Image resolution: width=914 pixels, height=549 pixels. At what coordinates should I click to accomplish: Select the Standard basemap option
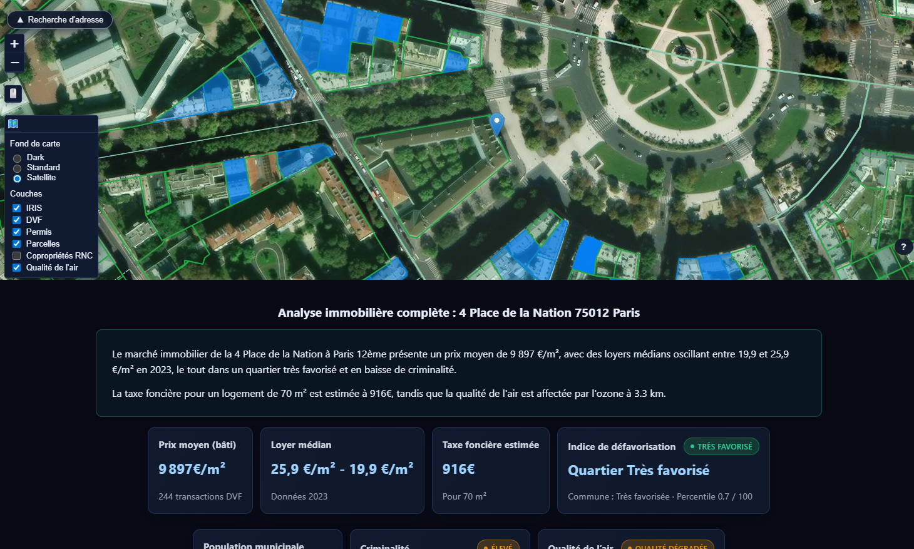point(18,168)
